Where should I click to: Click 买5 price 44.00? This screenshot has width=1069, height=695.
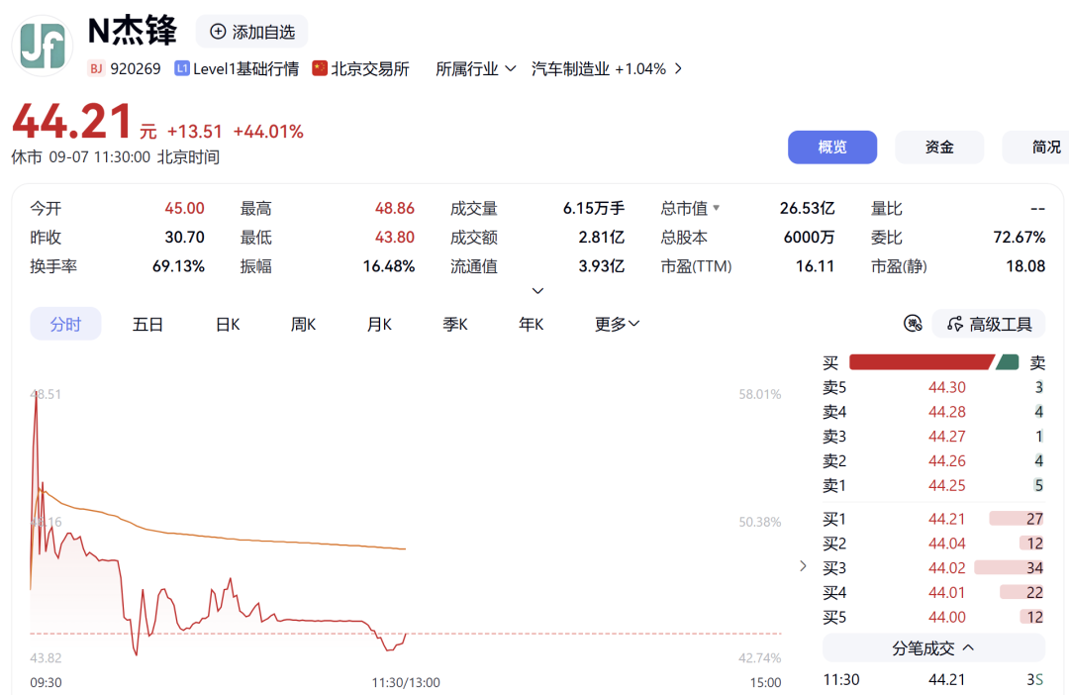947,617
